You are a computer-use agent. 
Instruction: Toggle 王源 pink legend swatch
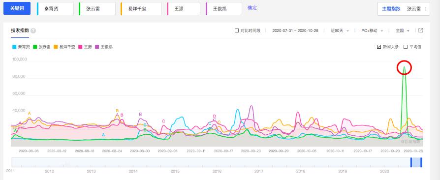[81, 47]
